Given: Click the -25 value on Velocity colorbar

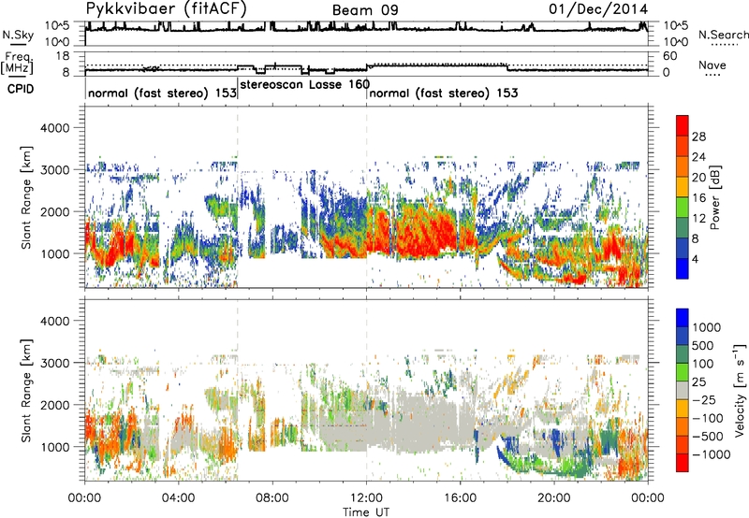Looking at the screenshot, I should [x=706, y=399].
